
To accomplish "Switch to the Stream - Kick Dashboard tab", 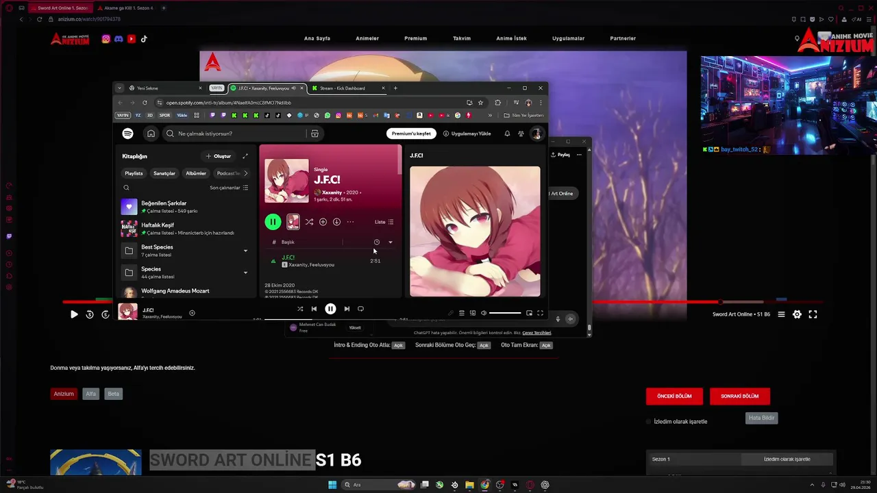I will pos(348,88).
